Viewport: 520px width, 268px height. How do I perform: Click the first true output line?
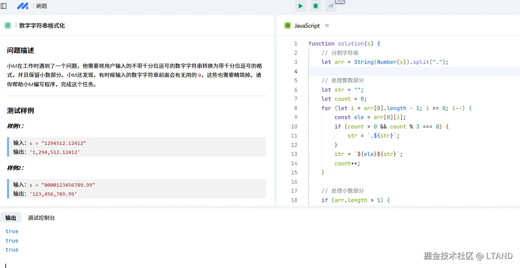point(12,231)
